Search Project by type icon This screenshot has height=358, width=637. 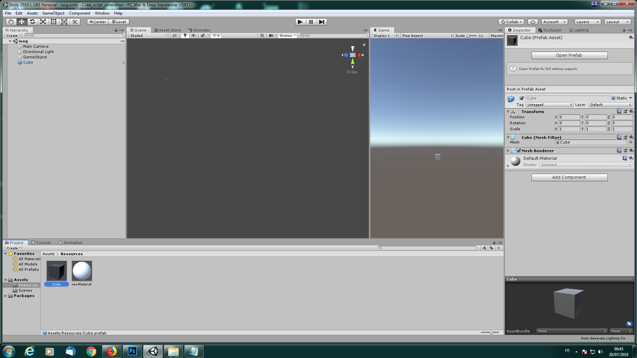click(x=484, y=248)
